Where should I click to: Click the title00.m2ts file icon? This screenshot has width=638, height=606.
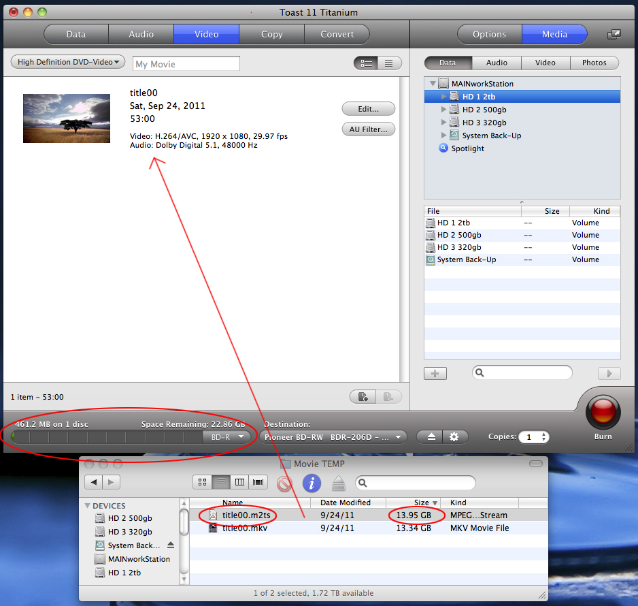[x=213, y=515]
